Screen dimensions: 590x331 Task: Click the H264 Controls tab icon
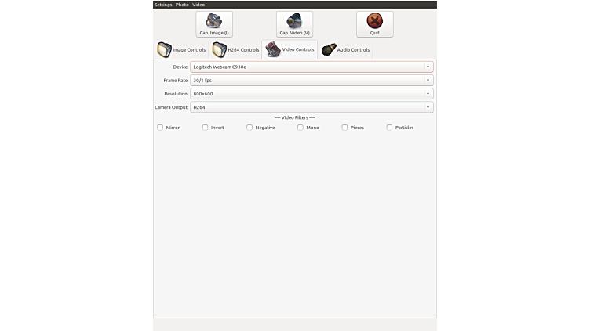[219, 49]
